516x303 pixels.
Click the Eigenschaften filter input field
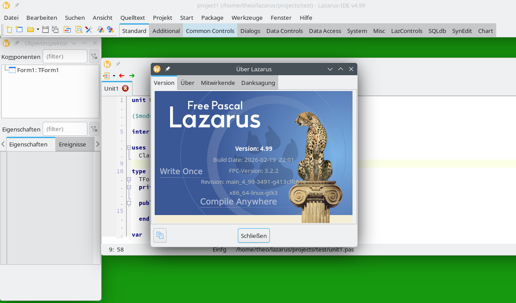(65, 129)
